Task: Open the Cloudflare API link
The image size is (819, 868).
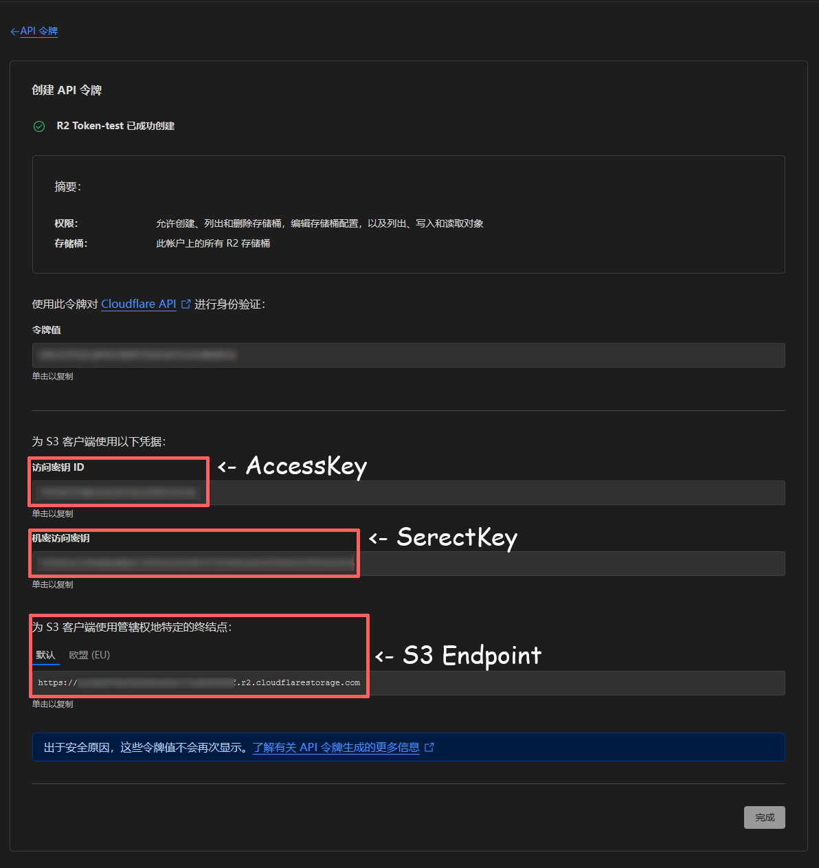Action: [139, 304]
